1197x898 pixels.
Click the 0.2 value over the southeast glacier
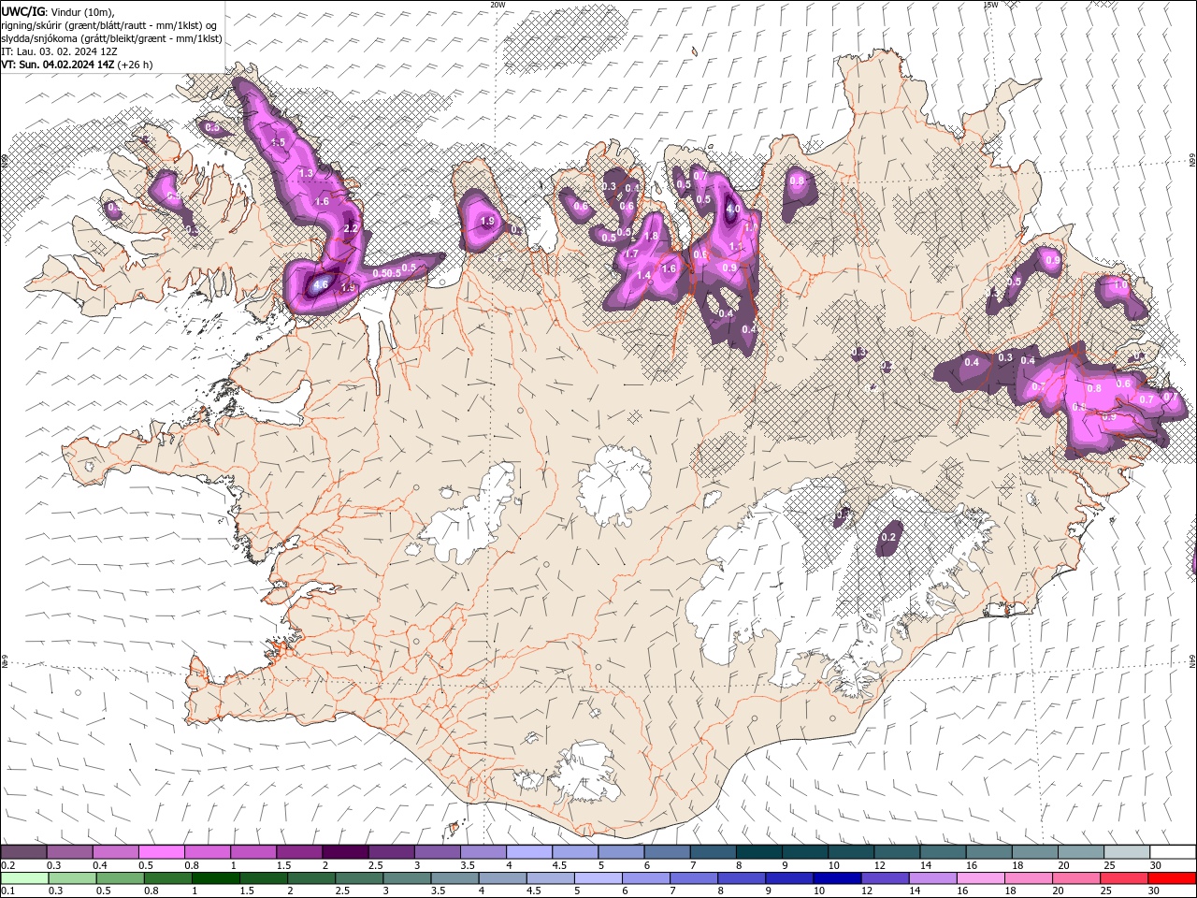tap(888, 537)
